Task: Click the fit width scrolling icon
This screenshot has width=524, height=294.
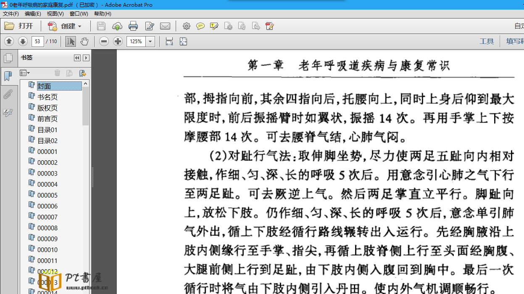Action: [169, 41]
